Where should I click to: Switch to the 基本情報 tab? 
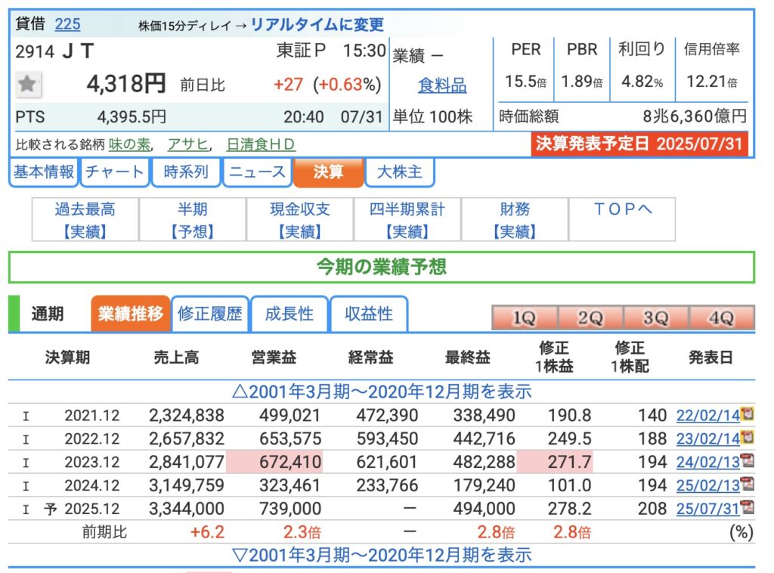click(43, 172)
